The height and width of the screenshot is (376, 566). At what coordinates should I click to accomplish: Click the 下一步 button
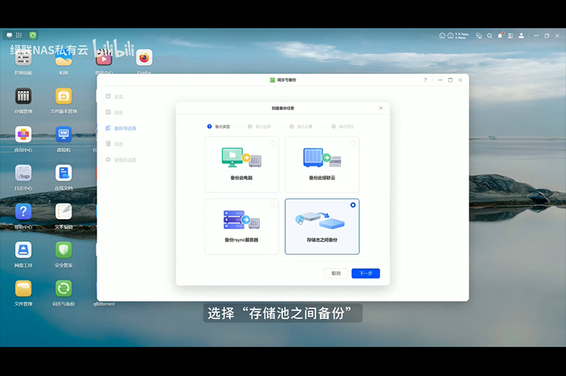point(365,273)
